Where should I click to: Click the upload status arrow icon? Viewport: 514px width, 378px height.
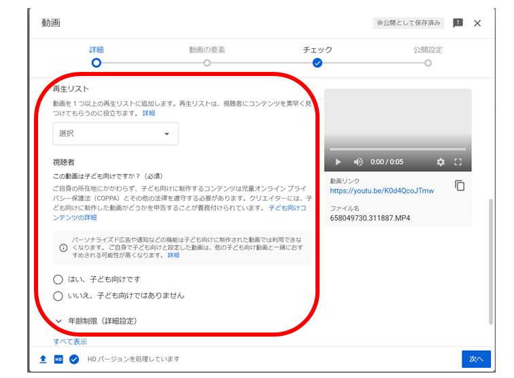point(43,360)
